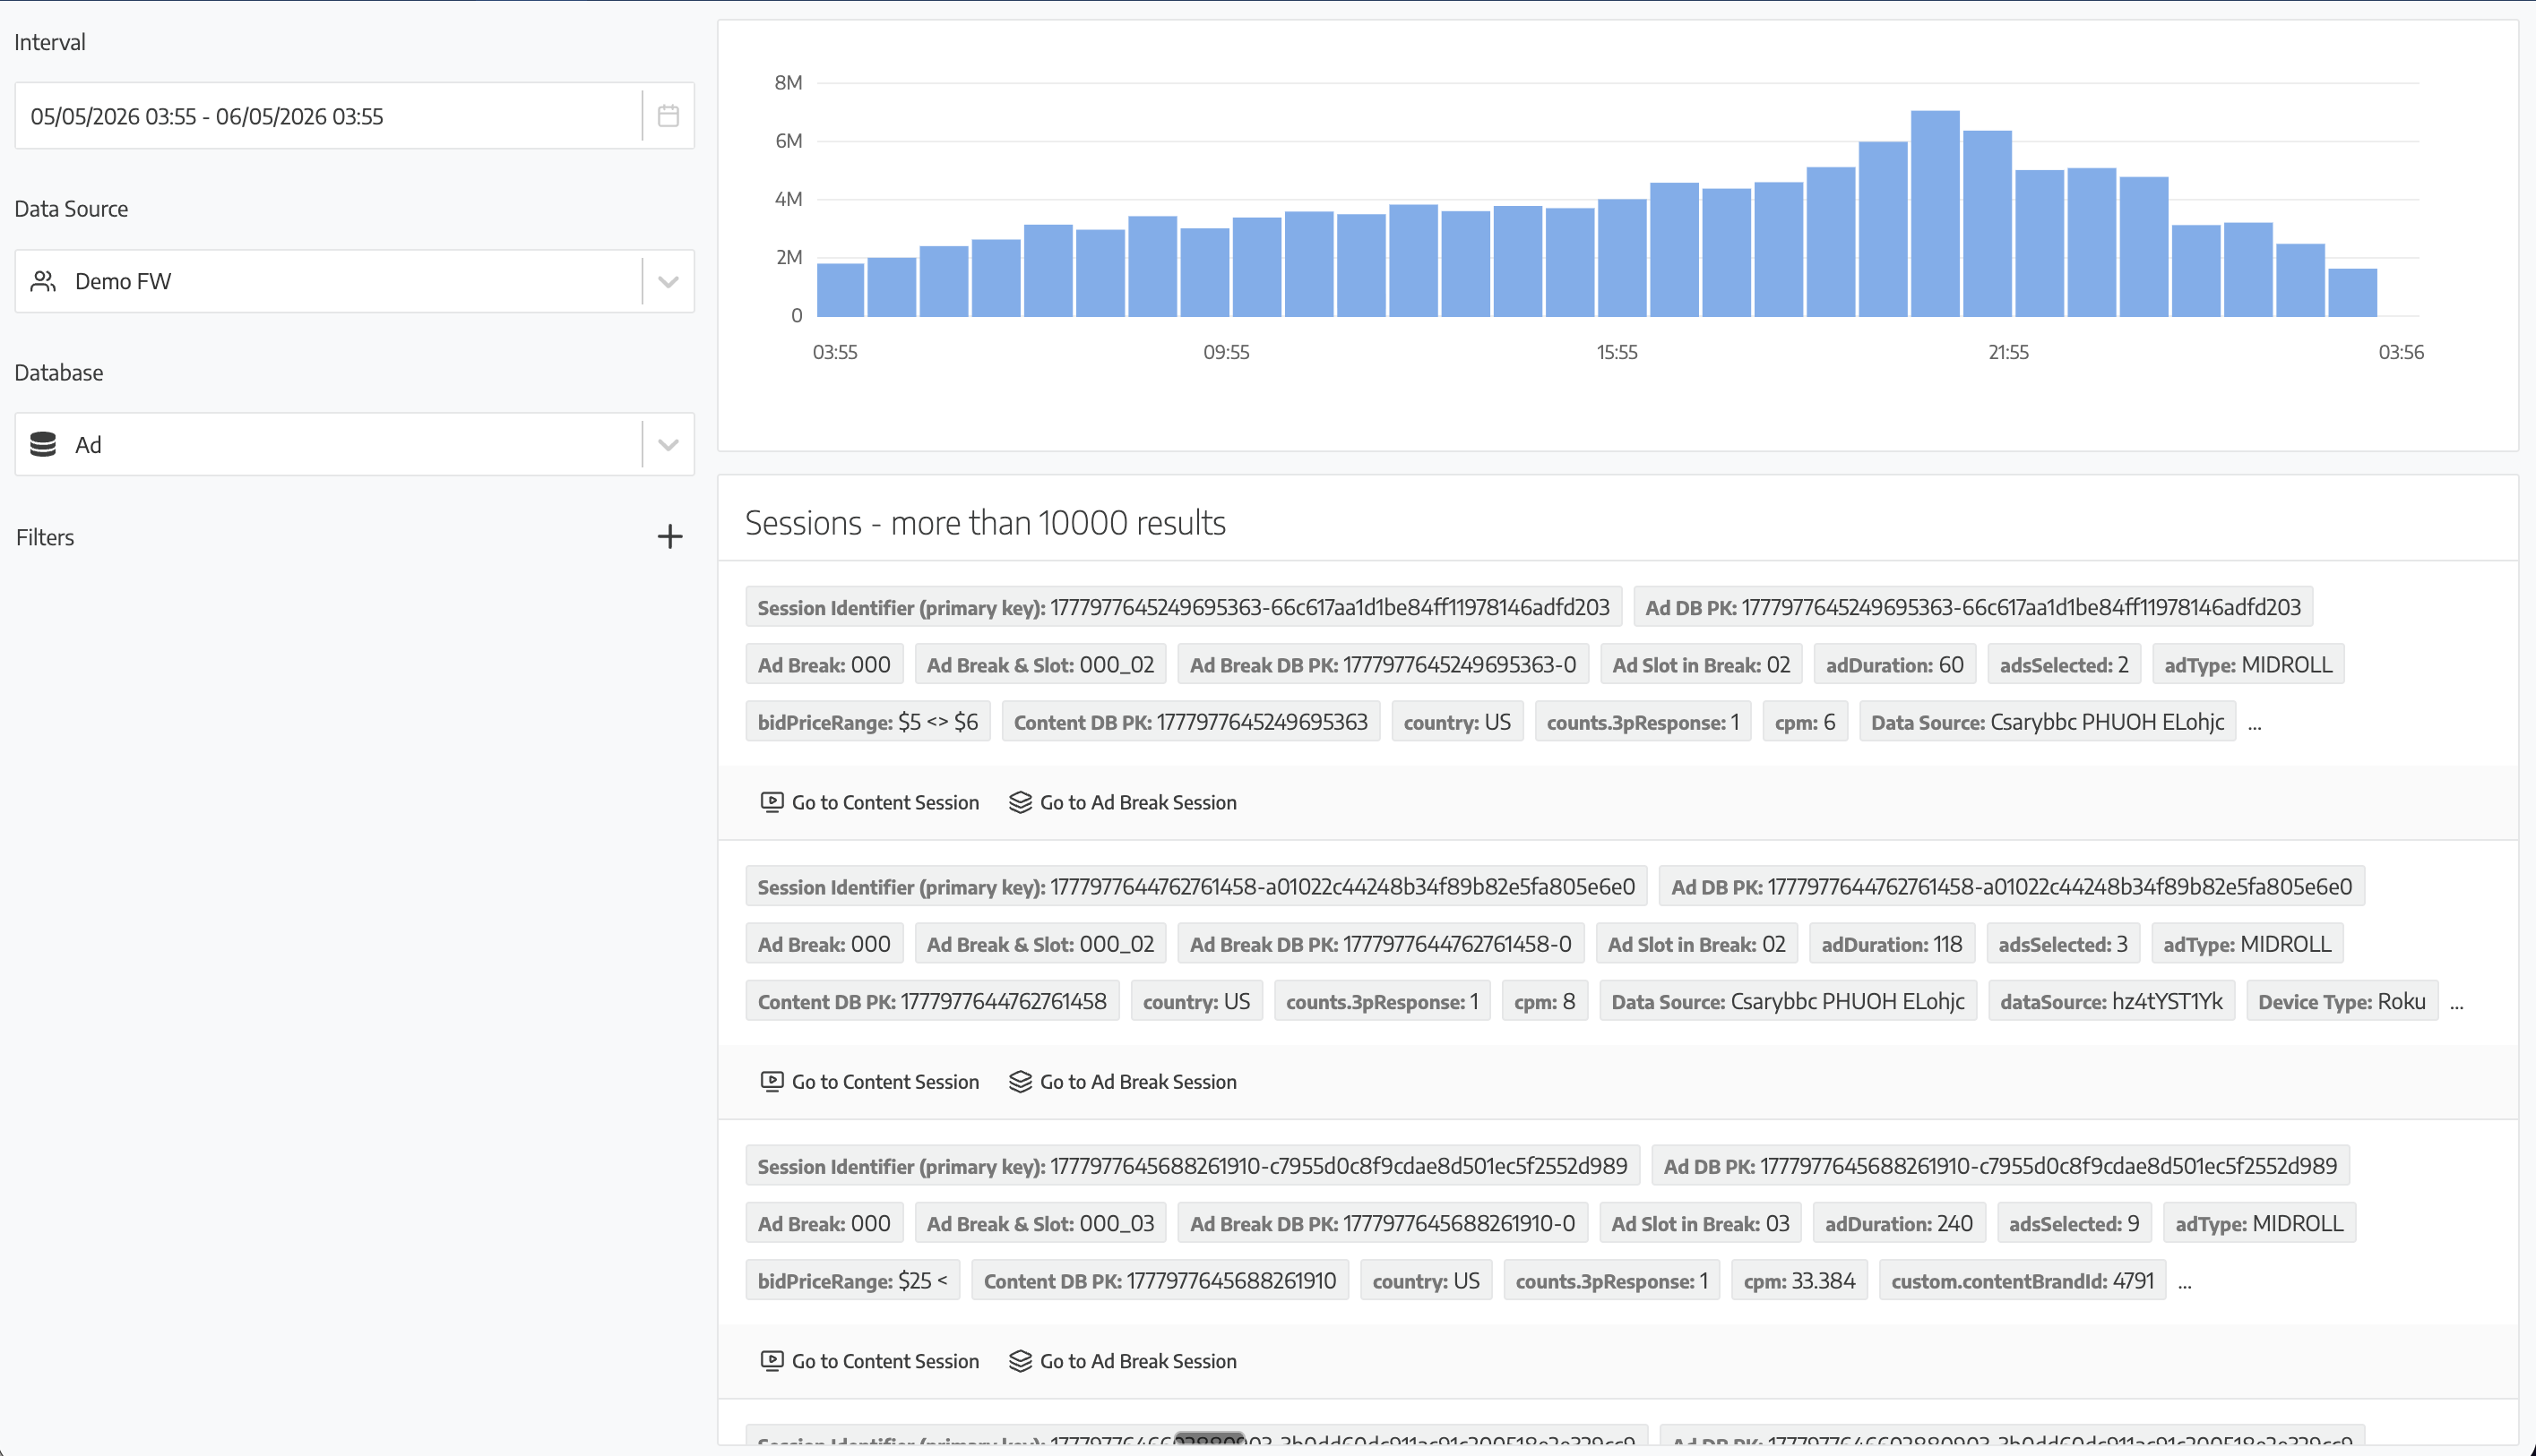Click the 'cpm: 6' tag
This screenshot has width=2536, height=1456.
(x=1805, y=722)
